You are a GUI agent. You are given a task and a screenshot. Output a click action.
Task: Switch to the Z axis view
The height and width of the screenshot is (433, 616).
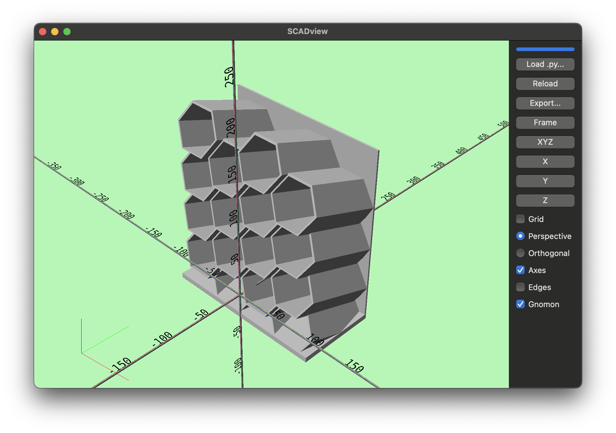click(x=545, y=201)
